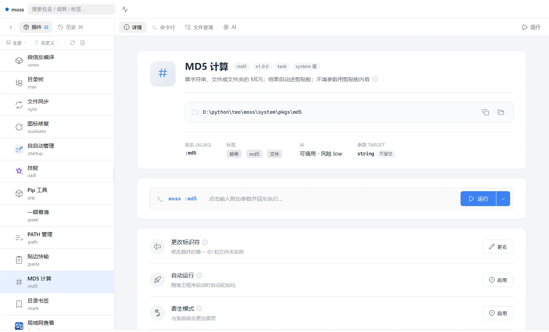
Task: Click the 文件 tag
Action: (274, 154)
